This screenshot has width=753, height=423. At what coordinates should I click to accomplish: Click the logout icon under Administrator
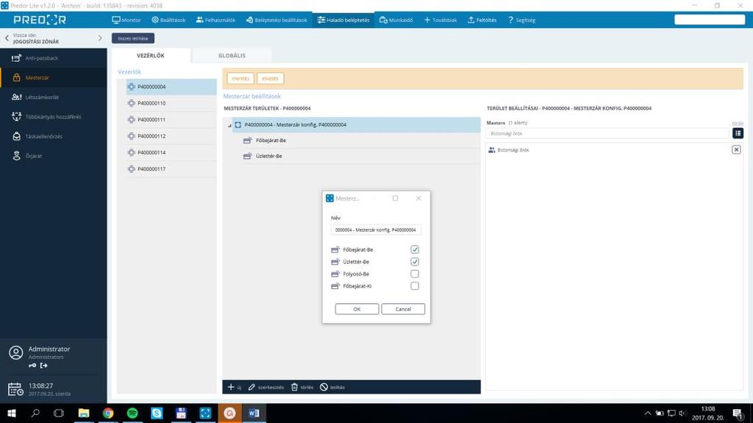pos(43,366)
